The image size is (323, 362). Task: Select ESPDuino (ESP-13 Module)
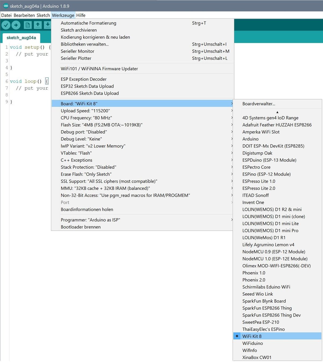tap(277, 160)
